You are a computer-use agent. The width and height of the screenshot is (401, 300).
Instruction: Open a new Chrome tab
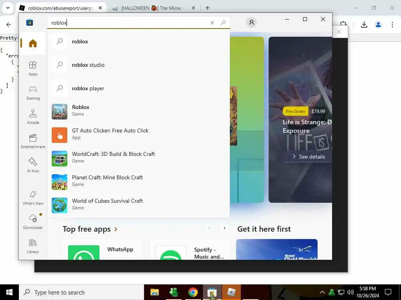[x=208, y=8]
